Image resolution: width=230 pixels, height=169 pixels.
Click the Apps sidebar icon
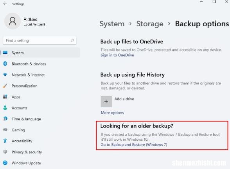pyautogui.click(x=5, y=97)
